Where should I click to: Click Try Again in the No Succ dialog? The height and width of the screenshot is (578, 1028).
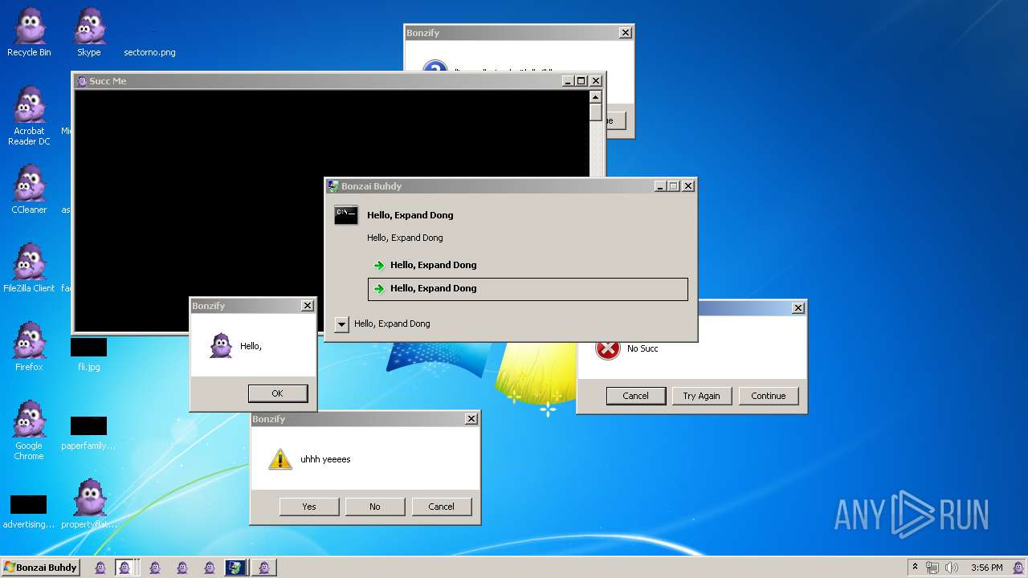[x=702, y=396]
